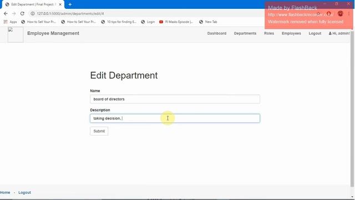Open second 'How to Sell Your Pr...' bookmark
The width and height of the screenshot is (355, 200).
click(79, 22)
